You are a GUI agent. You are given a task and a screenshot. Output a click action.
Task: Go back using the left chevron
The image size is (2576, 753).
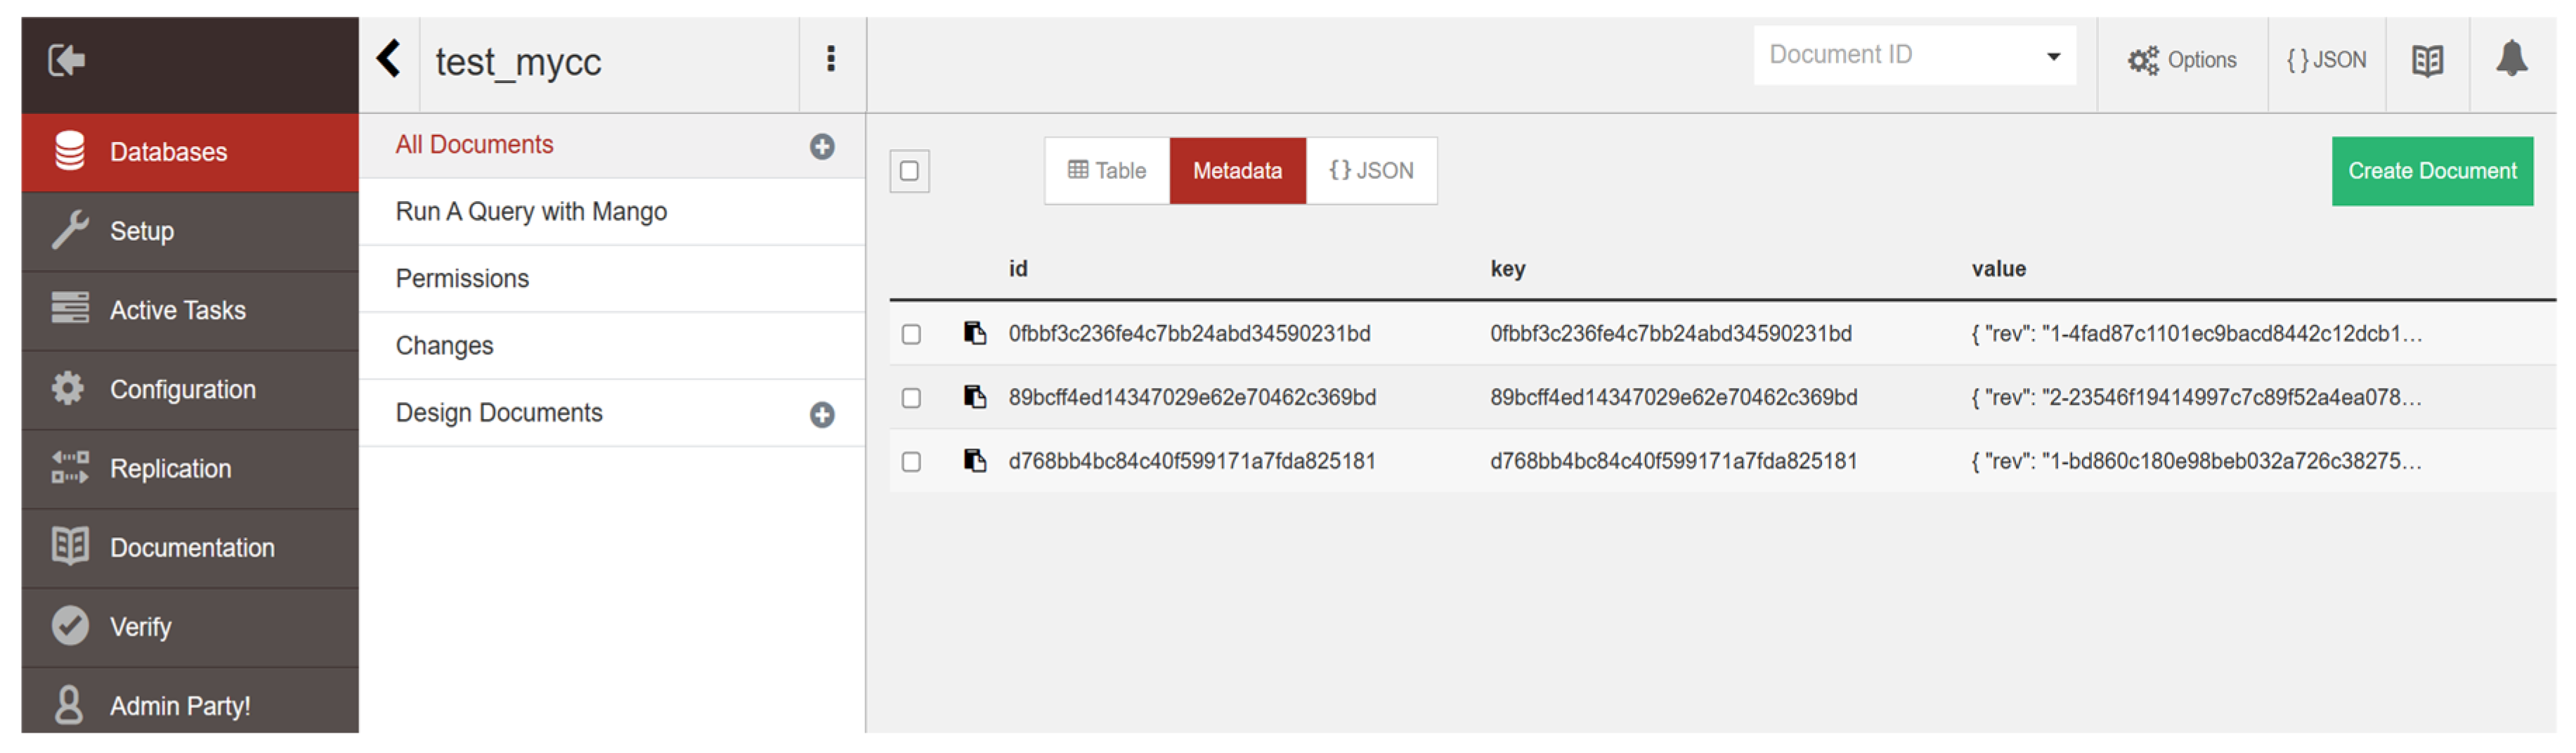(389, 59)
